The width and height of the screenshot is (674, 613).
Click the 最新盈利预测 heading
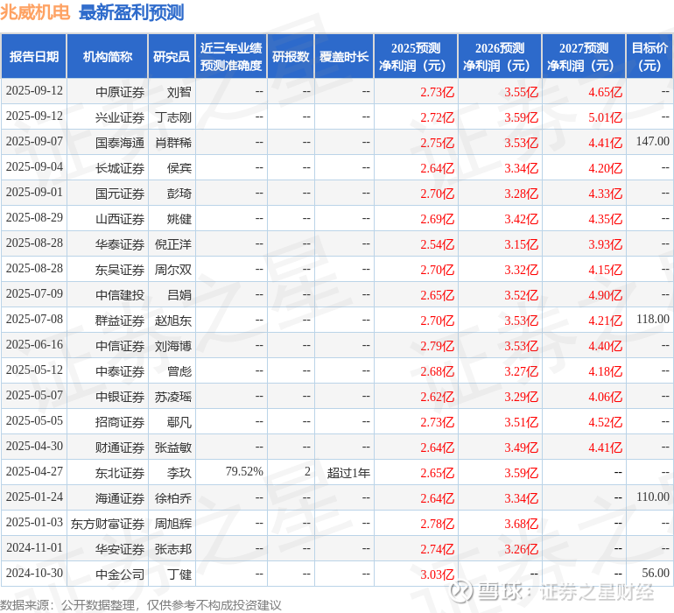[x=131, y=12]
